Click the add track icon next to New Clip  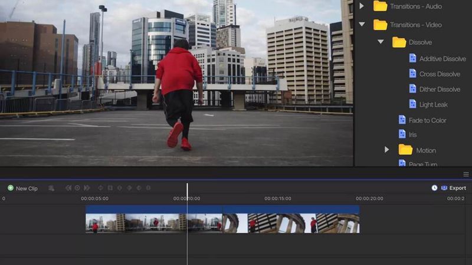[51, 188]
